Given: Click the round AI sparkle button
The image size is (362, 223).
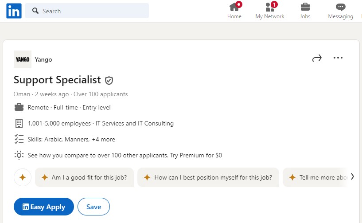Looking at the screenshot, I should coord(23,177).
